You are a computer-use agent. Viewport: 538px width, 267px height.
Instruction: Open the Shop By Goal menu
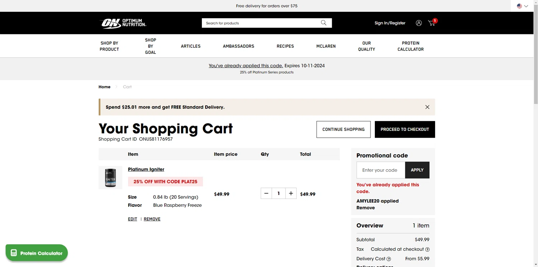click(151, 46)
